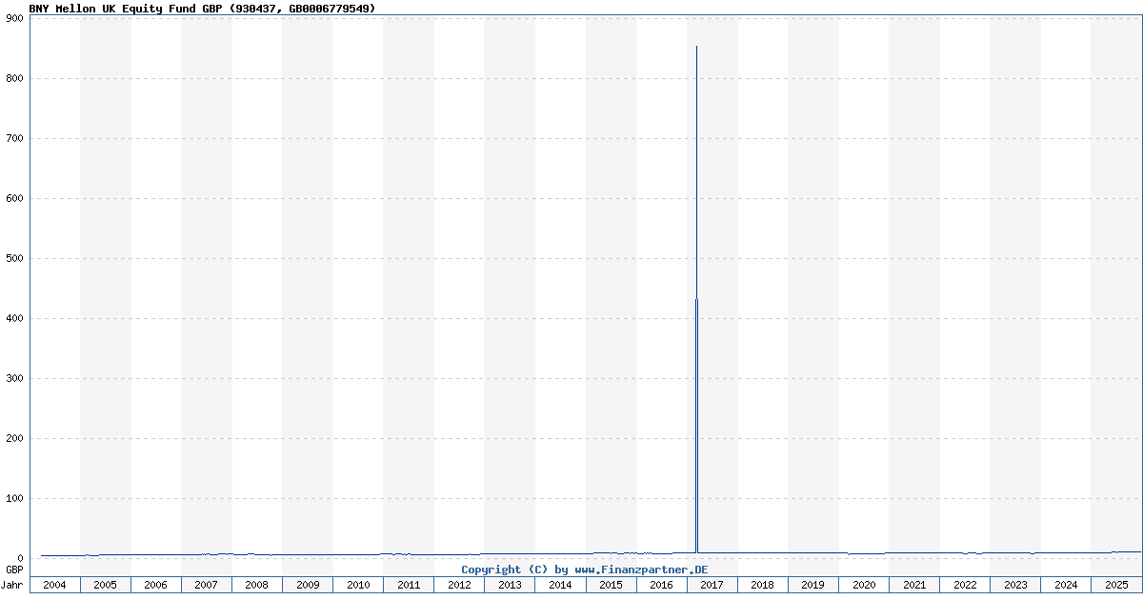The image size is (1143, 600).
Task: Select the year 2012 in the timeline
Action: click(x=459, y=584)
